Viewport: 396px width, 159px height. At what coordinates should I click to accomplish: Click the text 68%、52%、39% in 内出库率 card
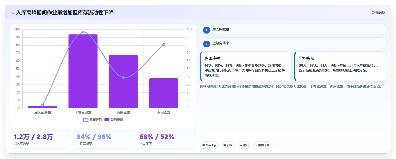[219, 65]
